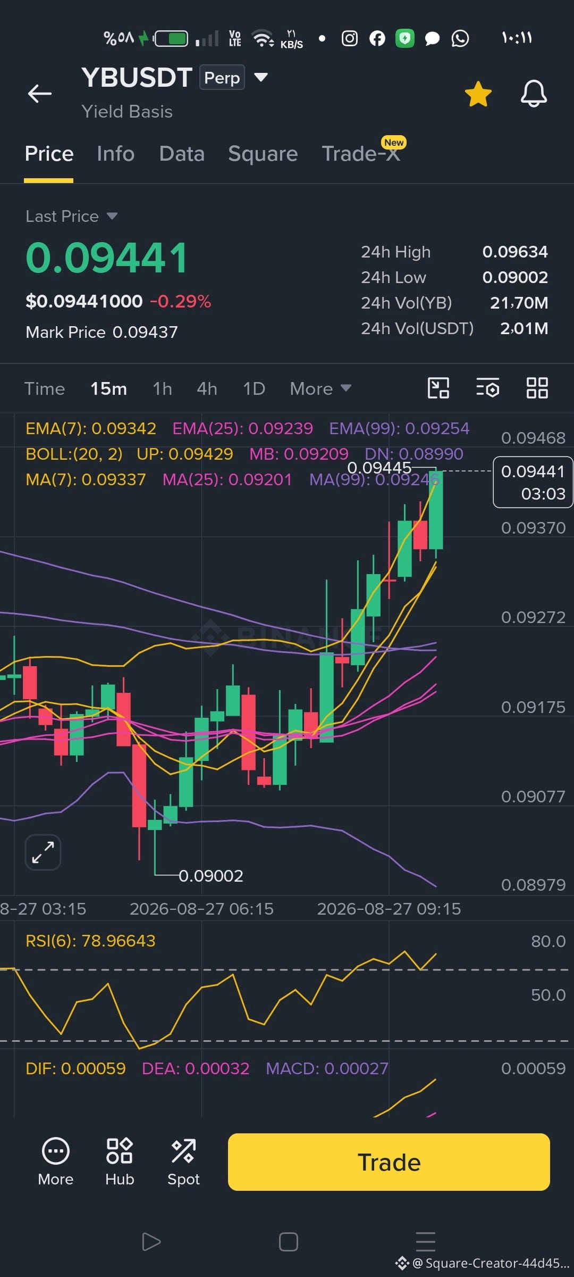Go back with the left arrow

pyautogui.click(x=39, y=93)
